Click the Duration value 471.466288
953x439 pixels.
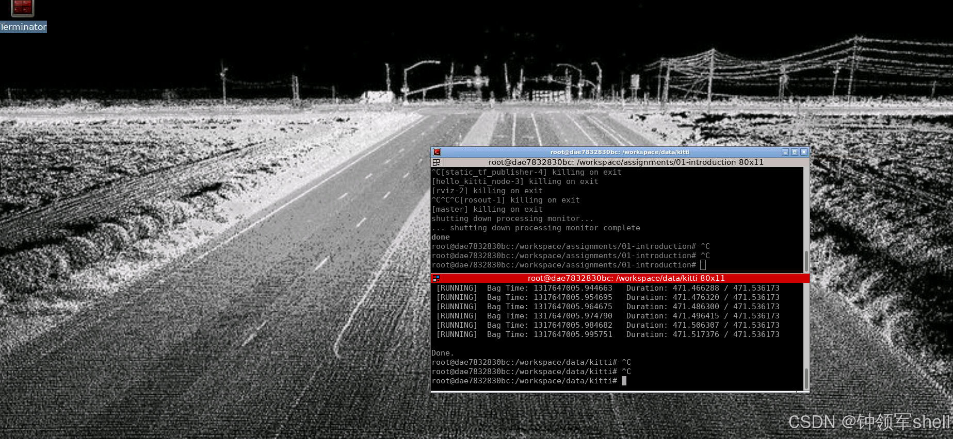(x=696, y=288)
